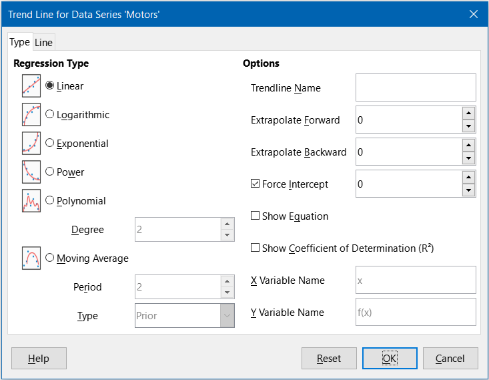Select the Type tab

pyautogui.click(x=19, y=42)
